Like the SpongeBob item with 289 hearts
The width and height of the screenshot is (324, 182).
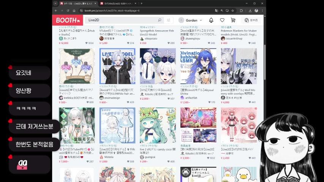(x=169, y=43)
